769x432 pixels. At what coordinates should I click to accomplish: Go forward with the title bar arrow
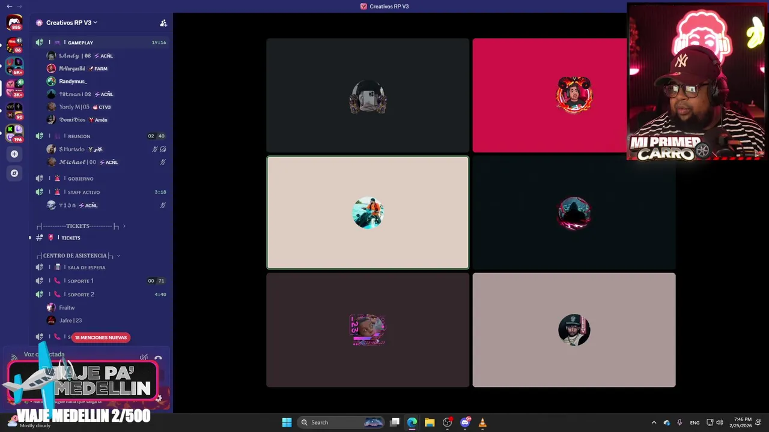(19, 6)
